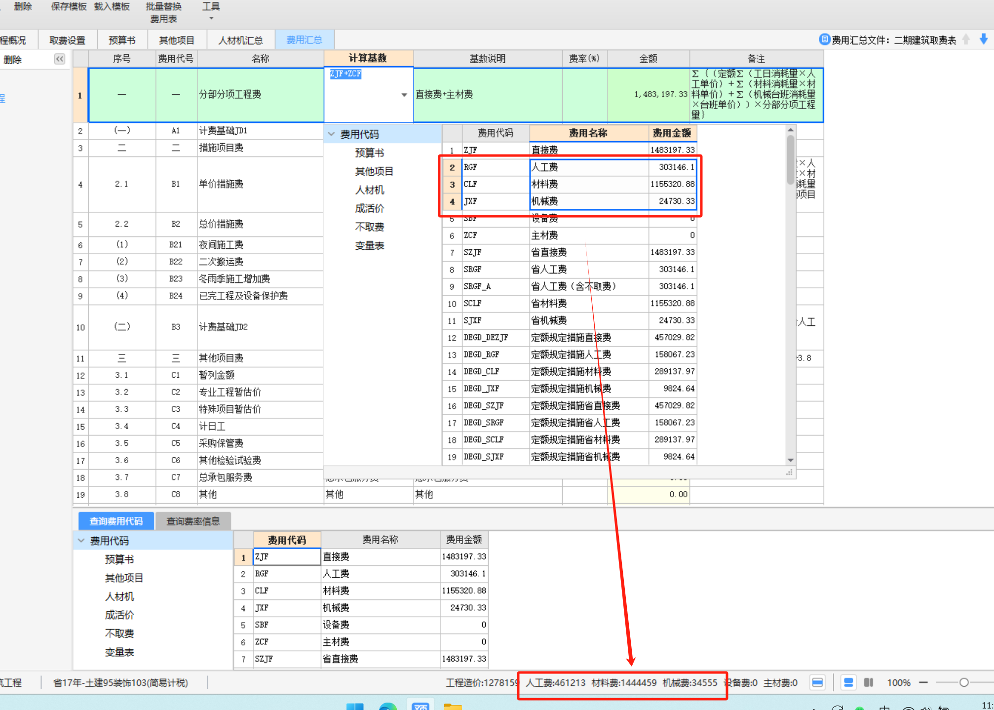Collapse the 费用代码 tree in bottom panel

(x=81, y=541)
